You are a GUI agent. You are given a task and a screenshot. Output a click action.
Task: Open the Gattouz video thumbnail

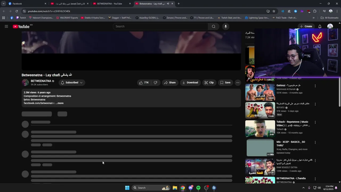click(x=260, y=92)
